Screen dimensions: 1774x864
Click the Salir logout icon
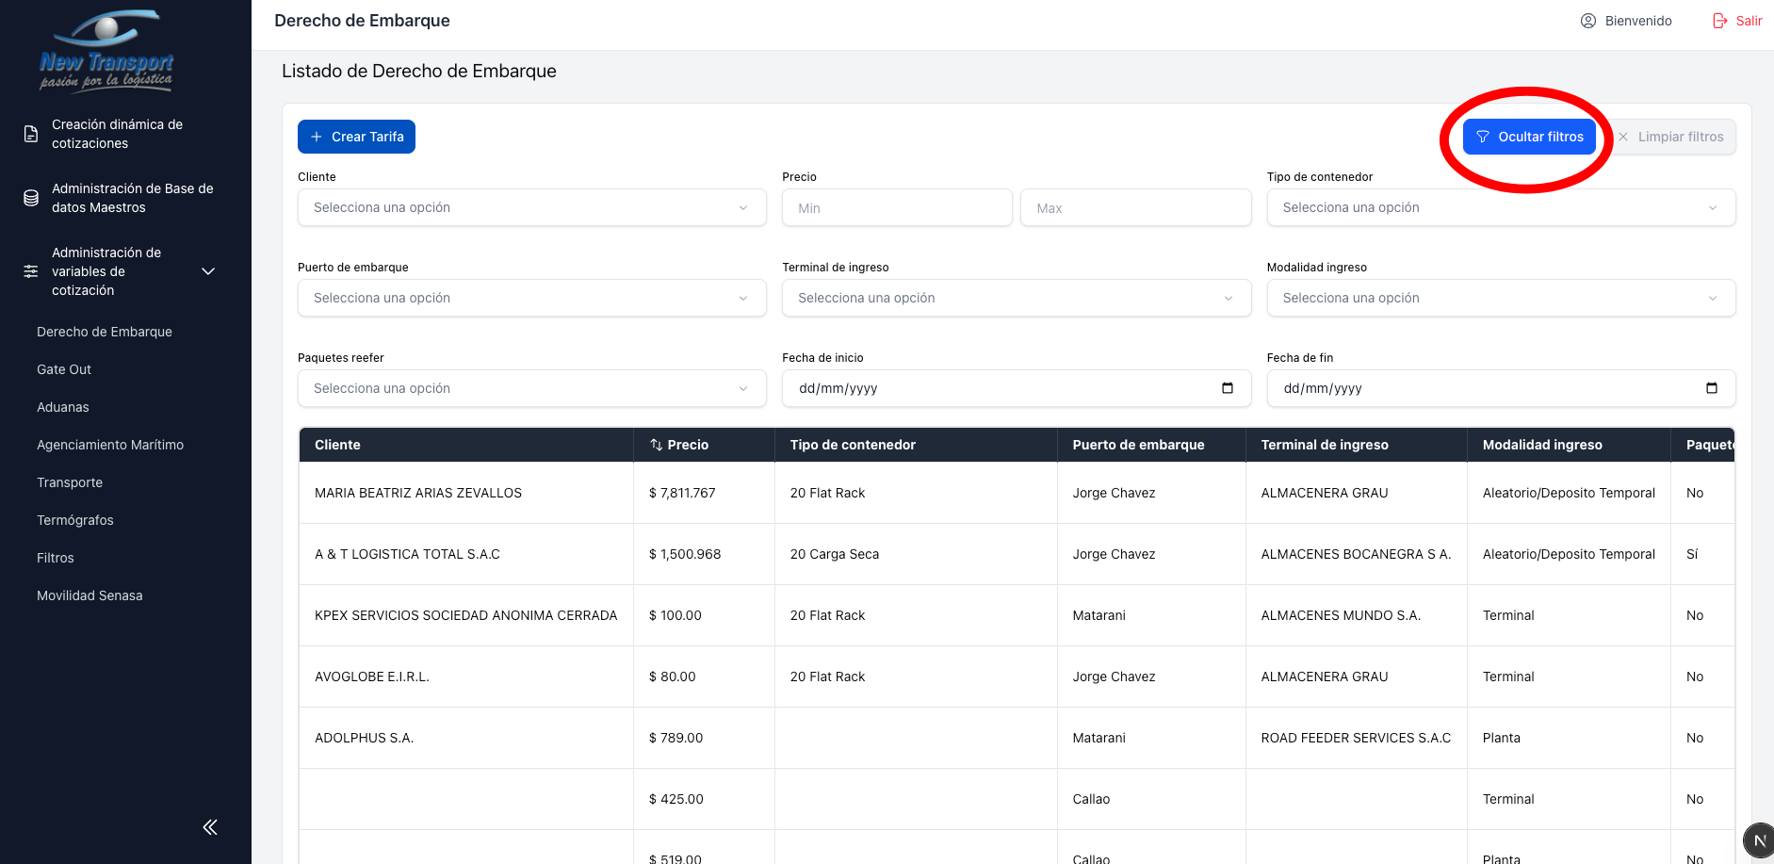1720,21
